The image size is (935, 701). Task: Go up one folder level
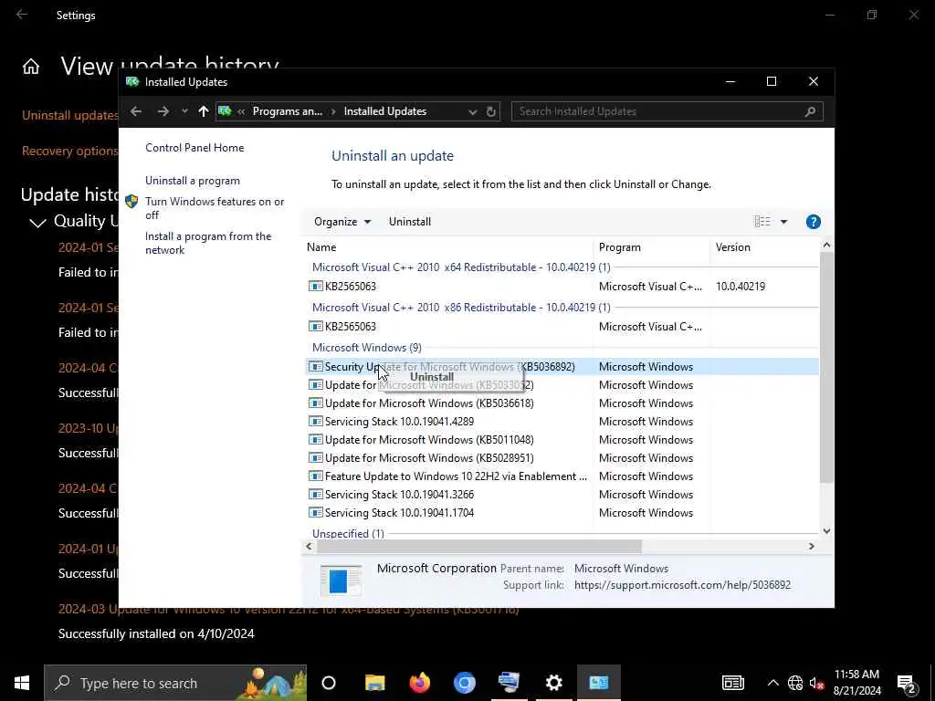pyautogui.click(x=204, y=111)
